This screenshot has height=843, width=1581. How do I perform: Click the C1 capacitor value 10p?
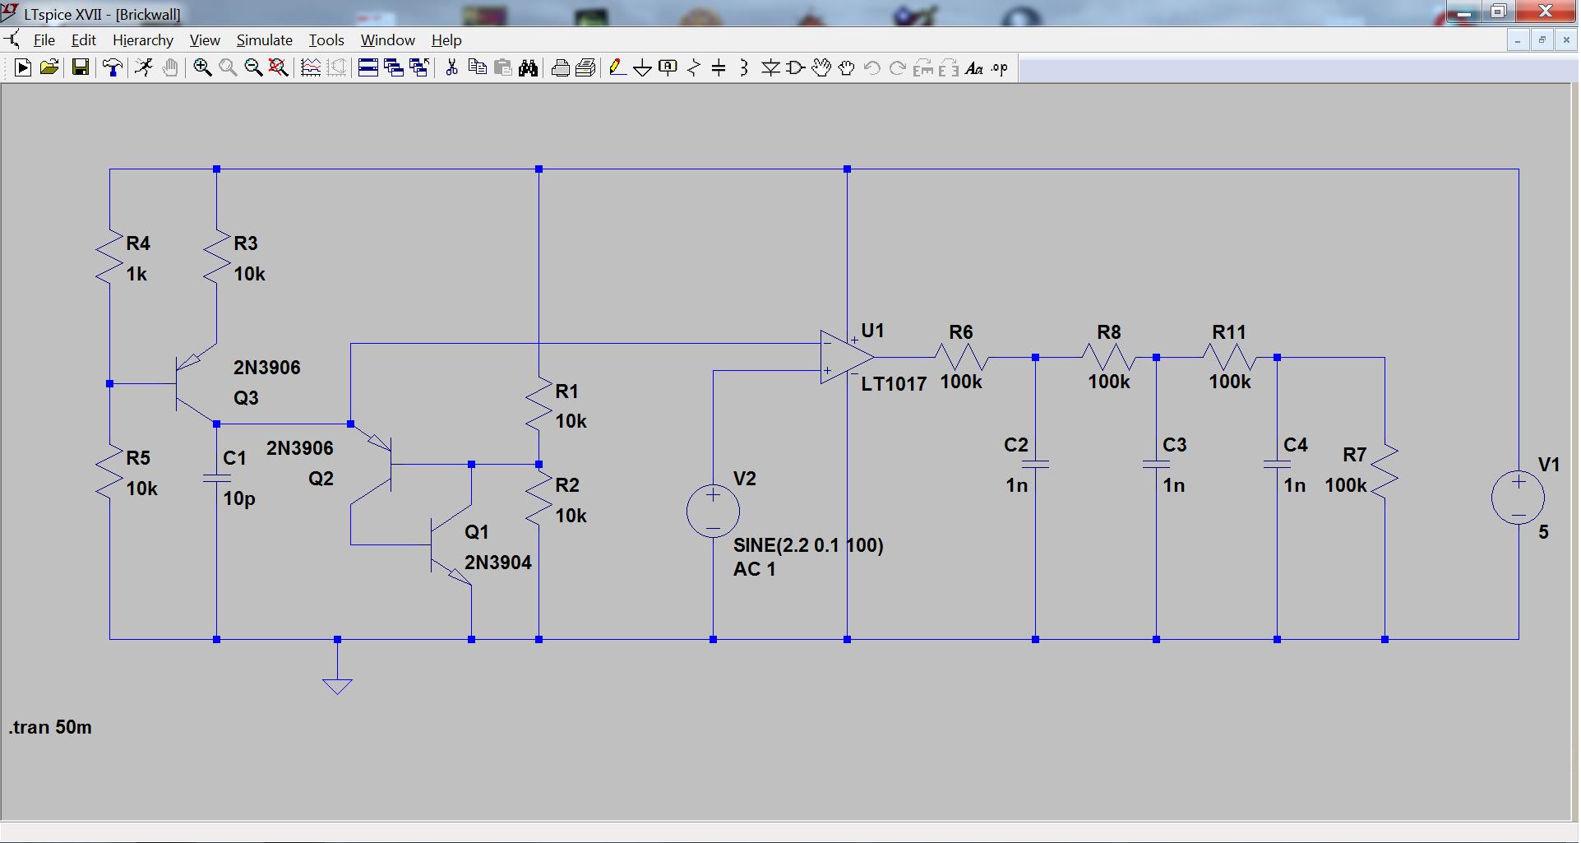point(238,498)
